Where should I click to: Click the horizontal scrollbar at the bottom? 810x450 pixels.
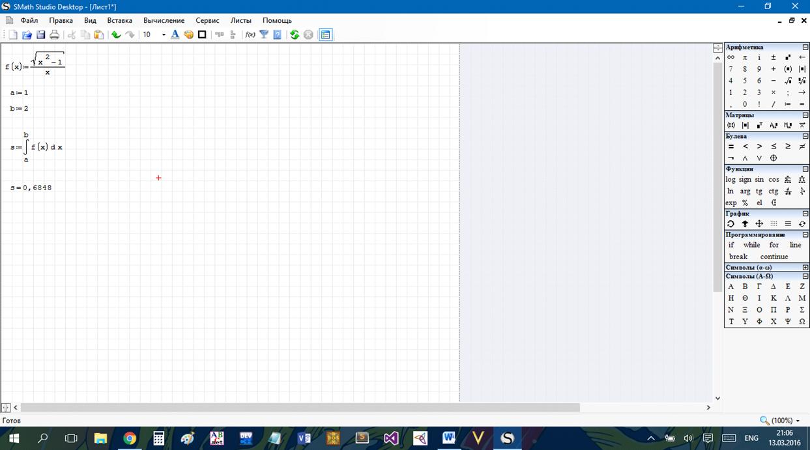[x=300, y=408]
